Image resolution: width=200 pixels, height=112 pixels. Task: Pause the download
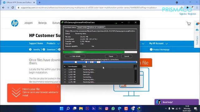tap(111, 56)
